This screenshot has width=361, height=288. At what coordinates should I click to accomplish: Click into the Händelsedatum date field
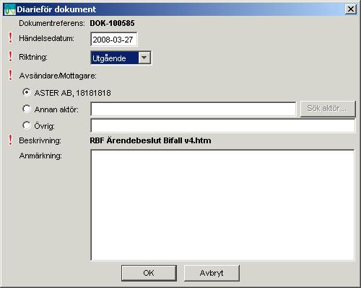(x=114, y=40)
